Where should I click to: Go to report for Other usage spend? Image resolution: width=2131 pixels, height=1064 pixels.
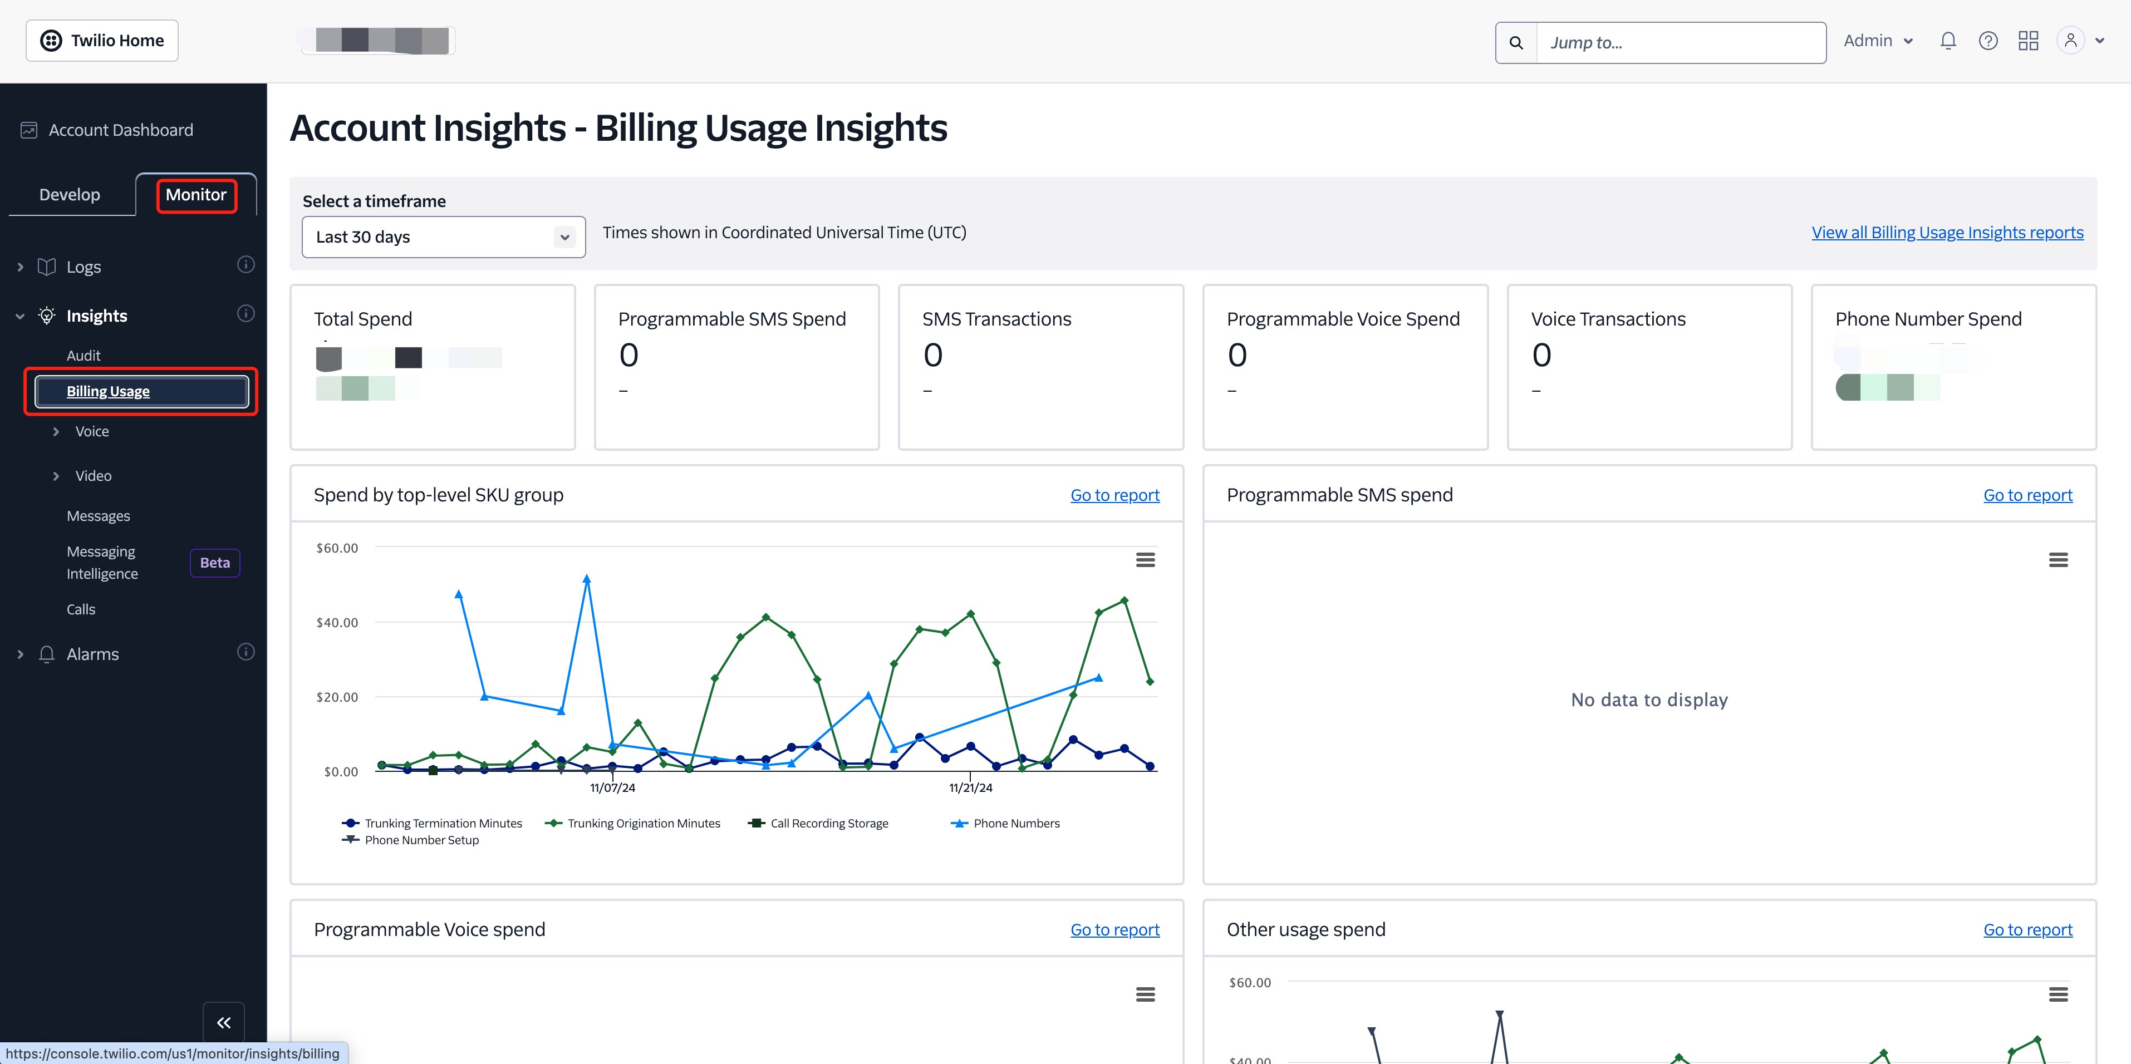(x=2027, y=930)
